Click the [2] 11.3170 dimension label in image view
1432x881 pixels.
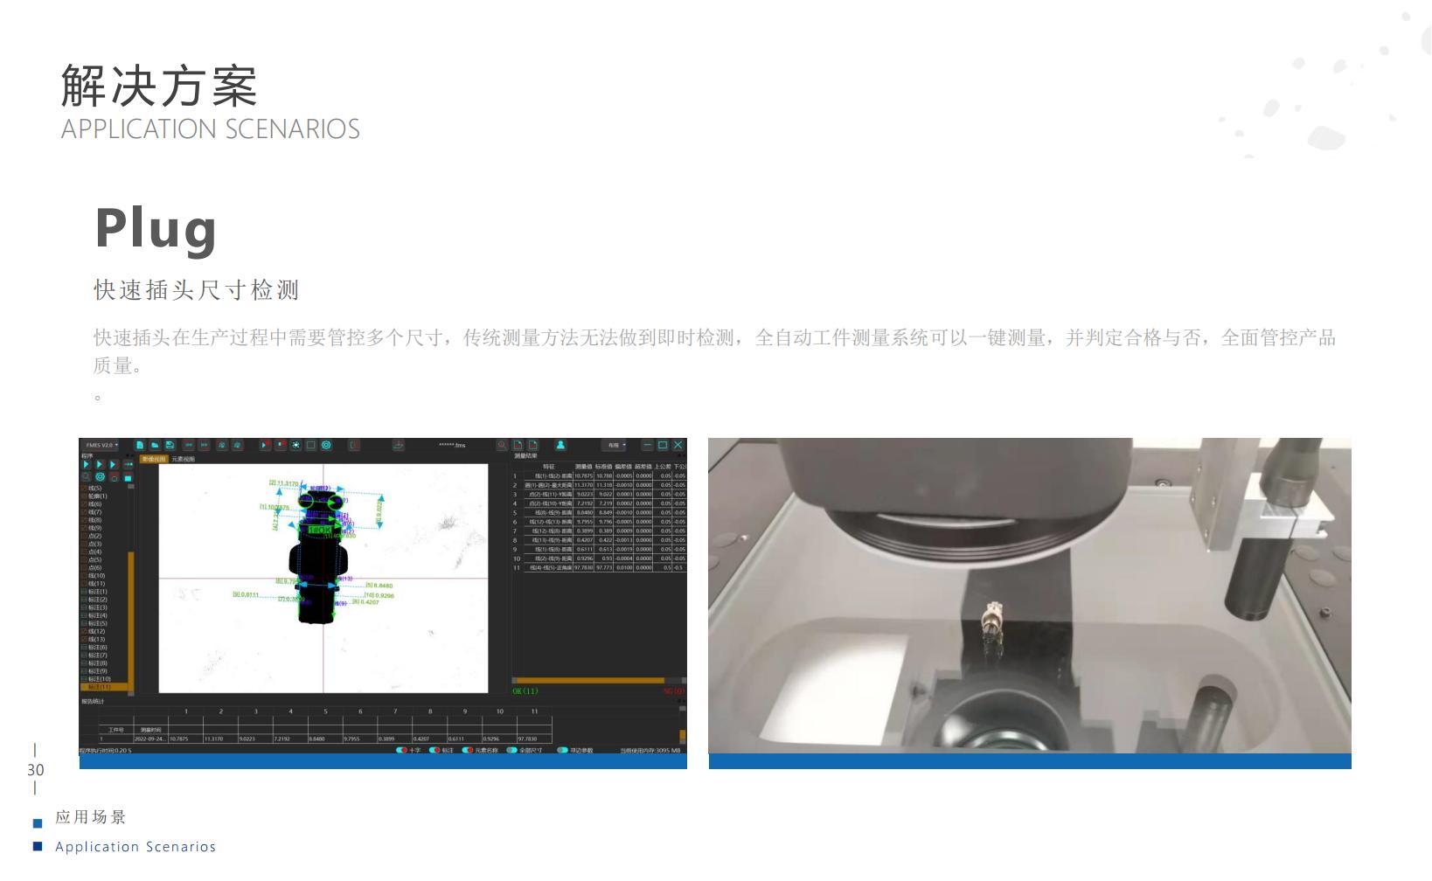click(x=284, y=483)
